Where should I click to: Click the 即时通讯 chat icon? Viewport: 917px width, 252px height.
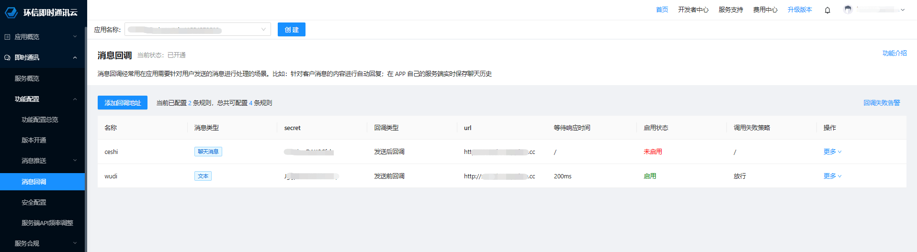(x=7, y=57)
